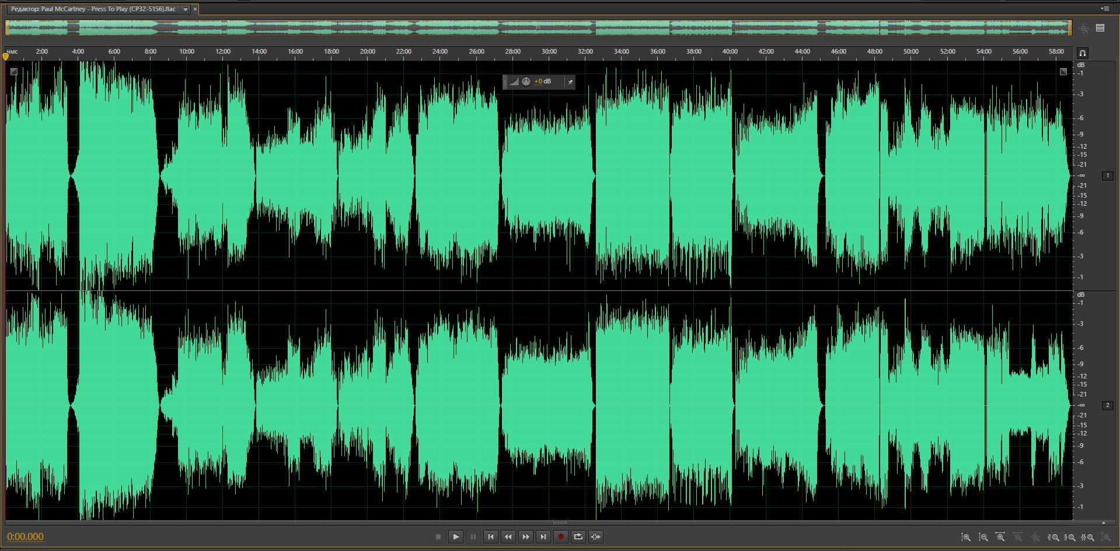Image resolution: width=1120 pixels, height=551 pixels.
Task: Open the editor panel options menu
Action: tap(1104, 9)
